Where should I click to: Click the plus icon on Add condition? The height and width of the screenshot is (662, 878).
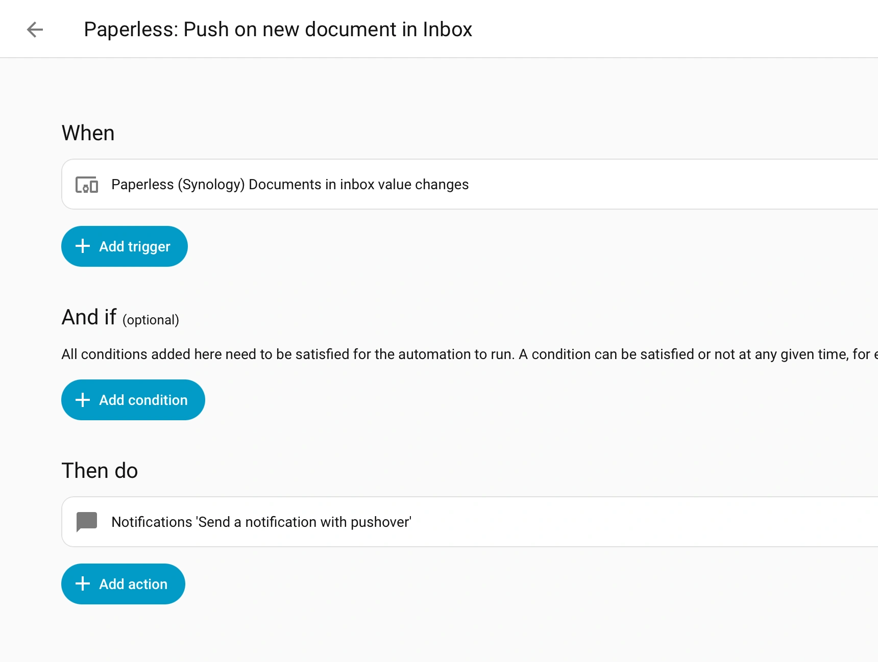pyautogui.click(x=83, y=400)
